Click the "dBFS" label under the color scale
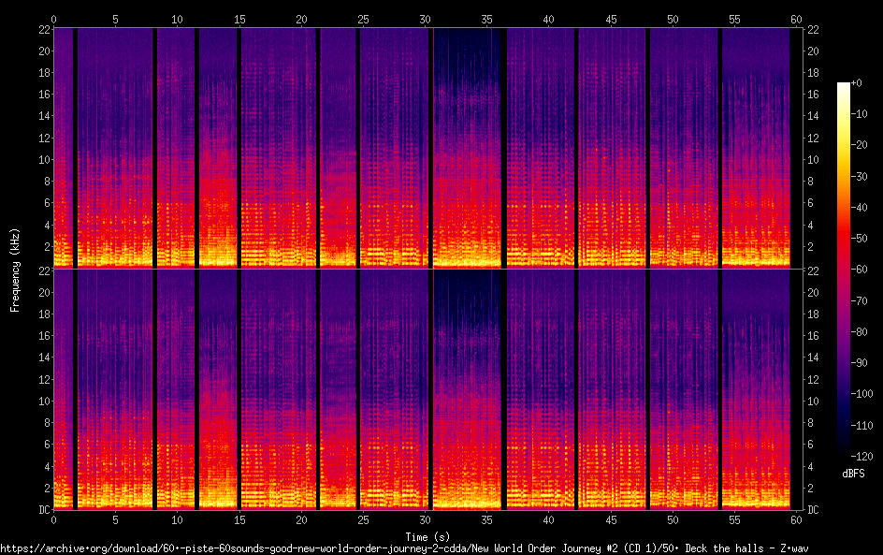The height and width of the screenshot is (555, 883). [853, 474]
